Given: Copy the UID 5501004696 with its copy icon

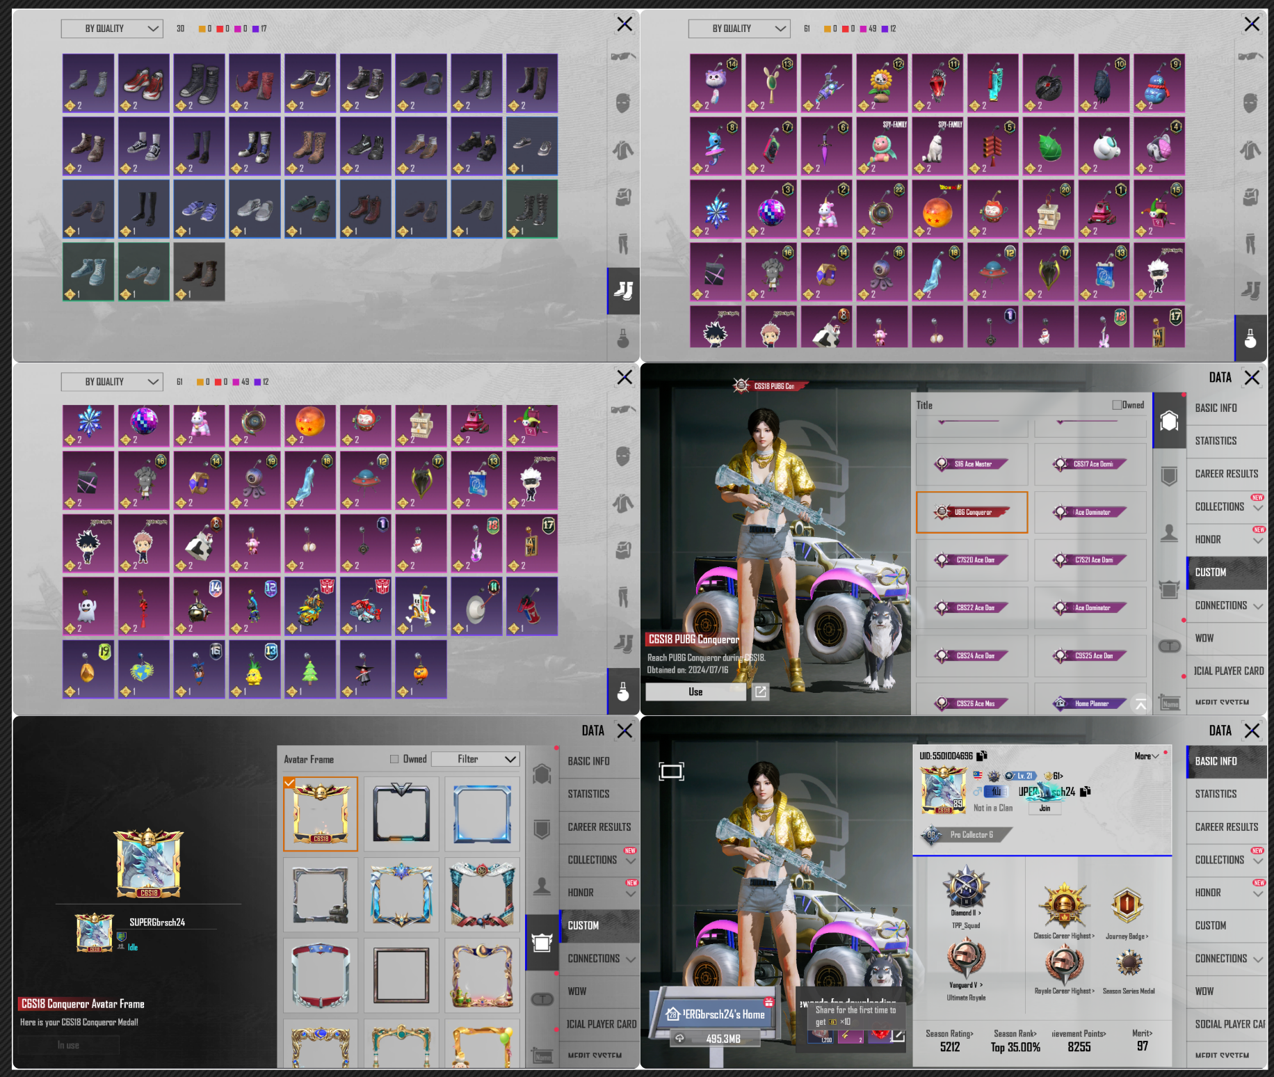Looking at the screenshot, I should click(x=982, y=756).
